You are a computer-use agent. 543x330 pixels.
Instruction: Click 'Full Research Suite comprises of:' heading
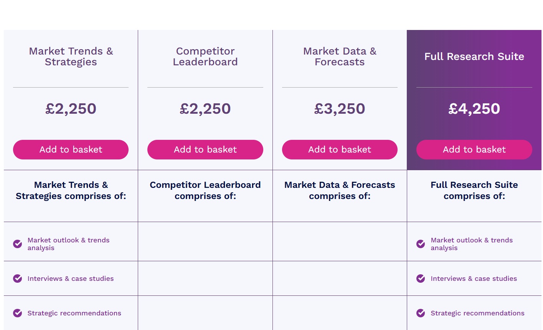[x=474, y=190]
